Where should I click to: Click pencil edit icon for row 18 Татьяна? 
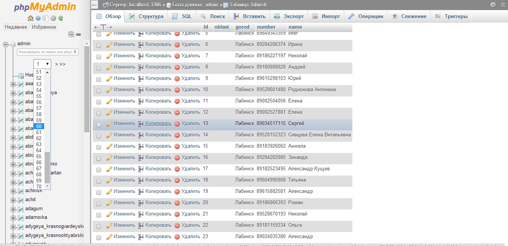[110, 180]
